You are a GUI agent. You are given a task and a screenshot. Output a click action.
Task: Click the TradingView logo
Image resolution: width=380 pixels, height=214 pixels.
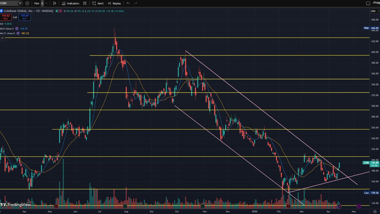click(x=16, y=205)
